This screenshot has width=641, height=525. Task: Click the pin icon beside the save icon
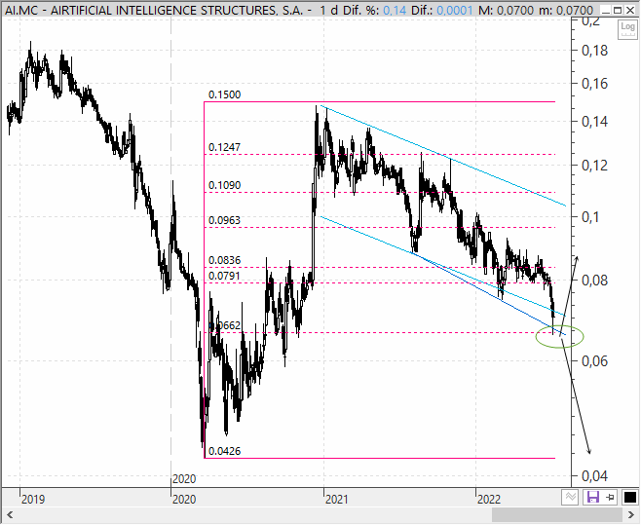pos(611,497)
